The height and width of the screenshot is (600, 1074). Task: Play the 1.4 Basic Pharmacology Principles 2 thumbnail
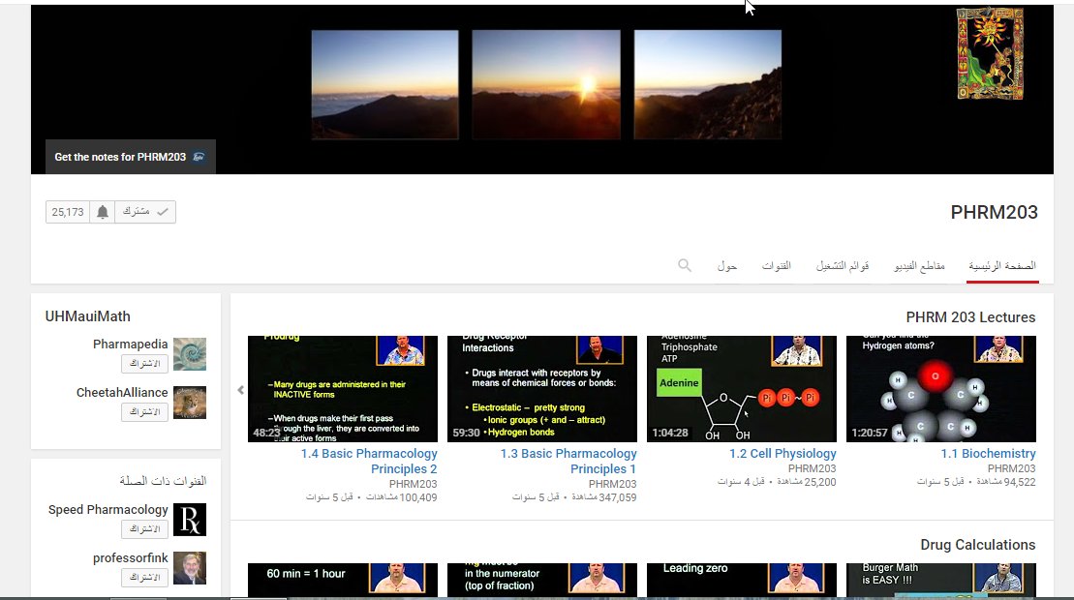[343, 389]
